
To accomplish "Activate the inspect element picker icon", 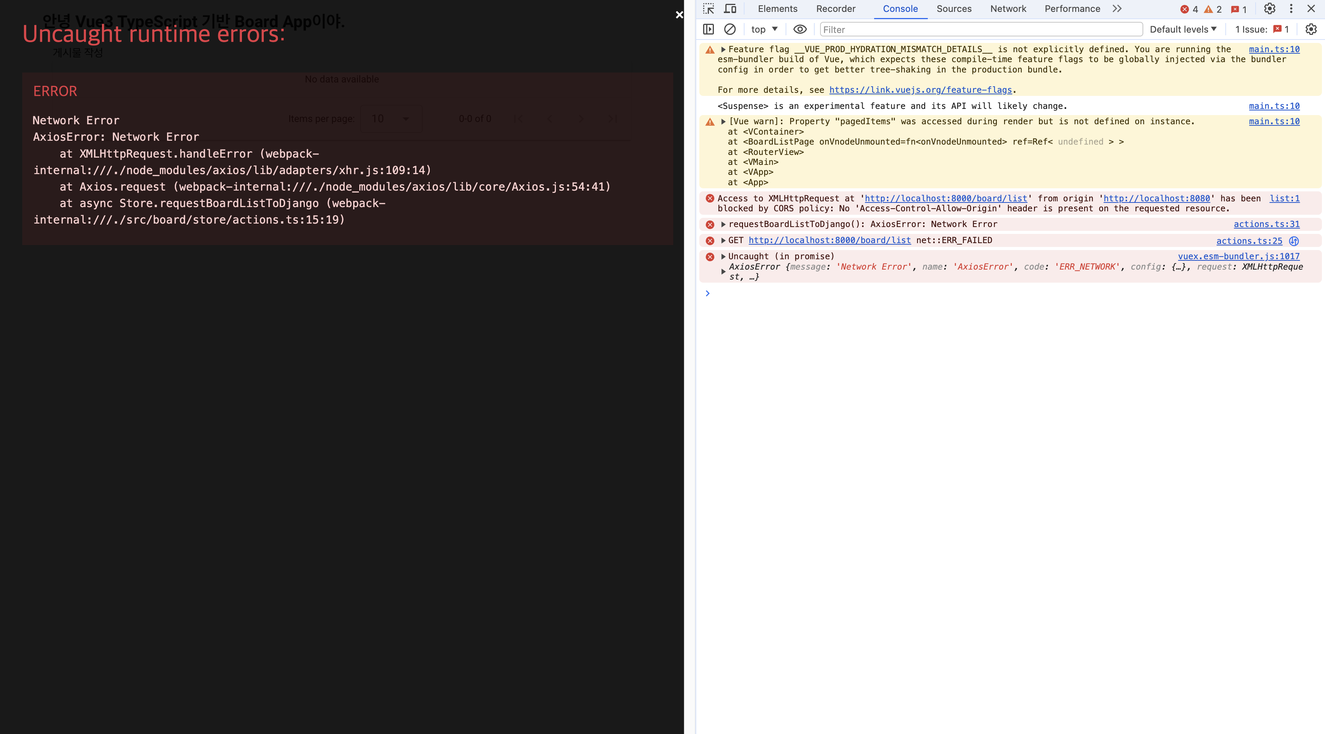I will click(708, 9).
